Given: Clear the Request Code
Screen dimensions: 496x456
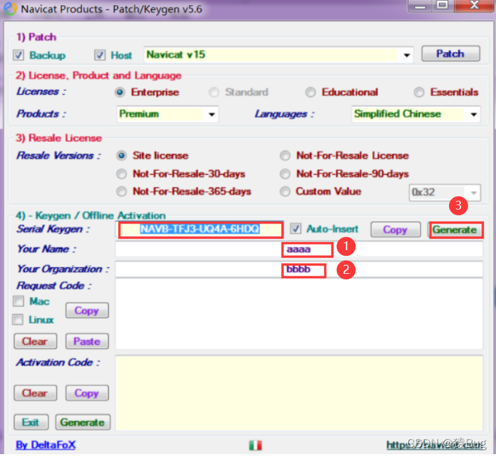Looking at the screenshot, I should pos(36,342).
